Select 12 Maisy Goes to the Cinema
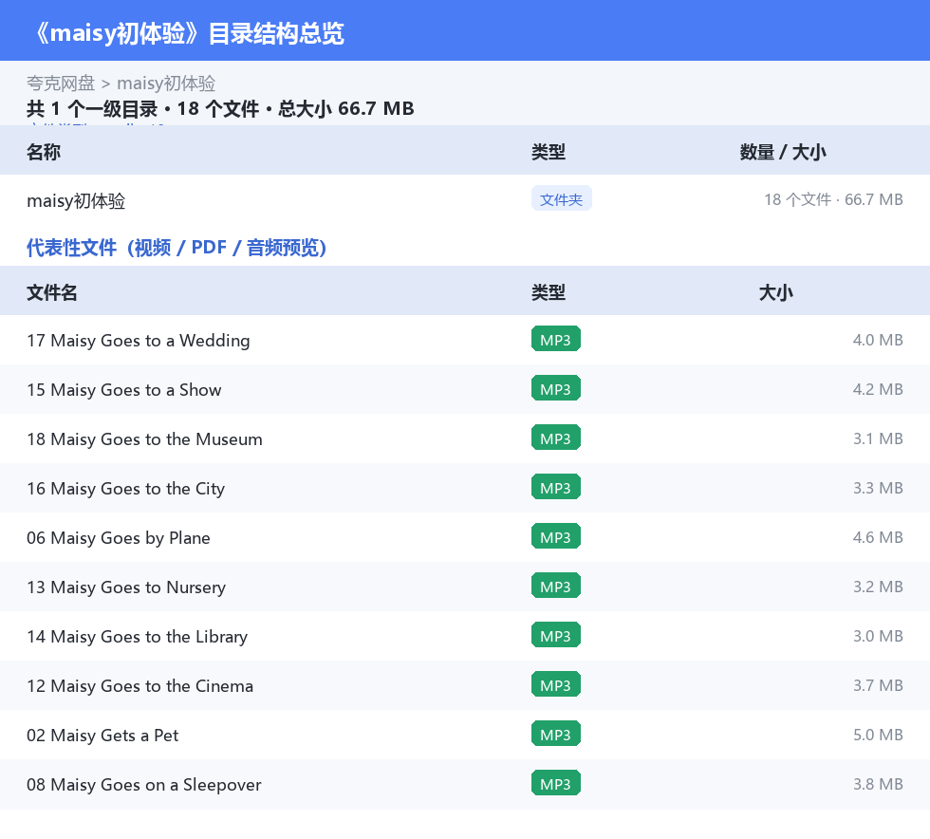The width and height of the screenshot is (930, 839). (140, 686)
